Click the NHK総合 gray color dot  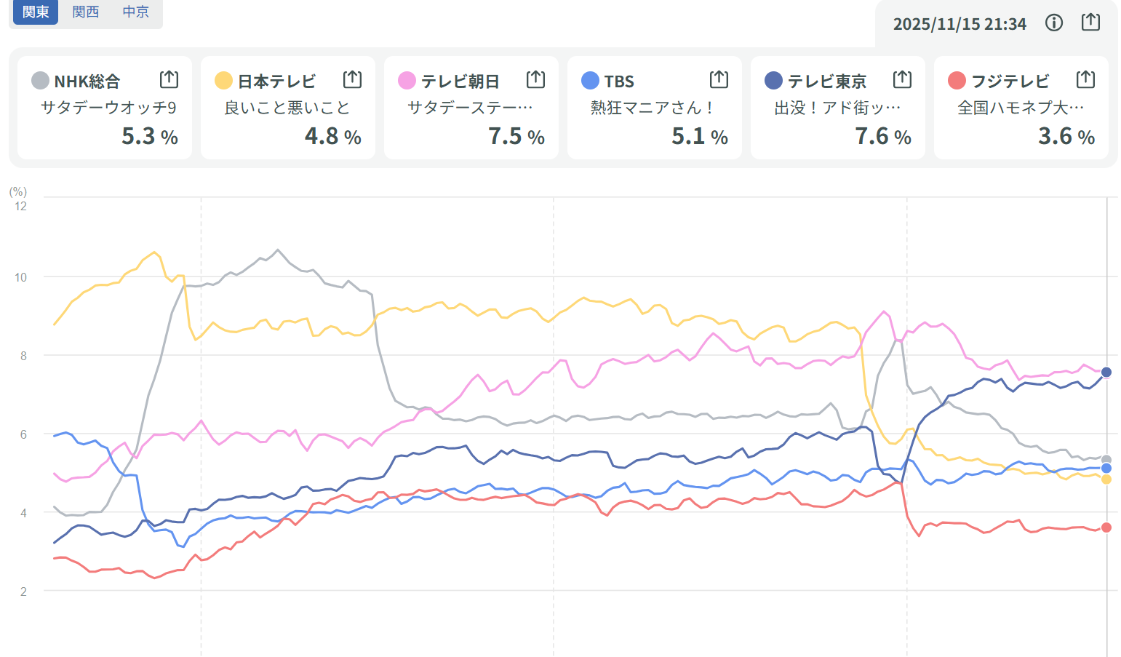point(41,81)
